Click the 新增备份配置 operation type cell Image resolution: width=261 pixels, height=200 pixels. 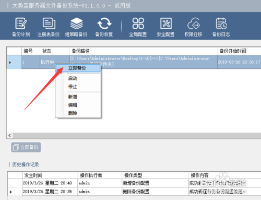point(155,183)
